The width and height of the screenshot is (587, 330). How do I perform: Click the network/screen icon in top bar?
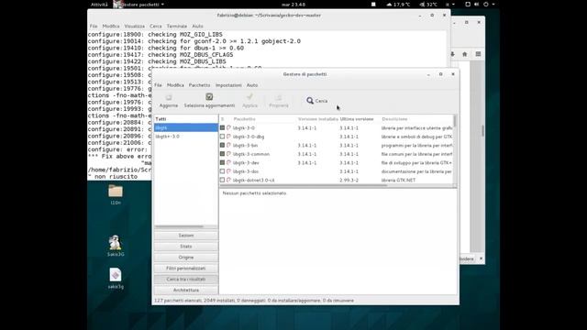[468, 5]
